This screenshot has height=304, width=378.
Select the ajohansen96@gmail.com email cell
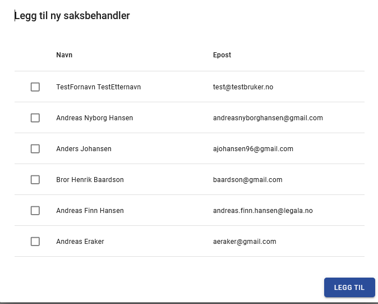click(x=253, y=149)
